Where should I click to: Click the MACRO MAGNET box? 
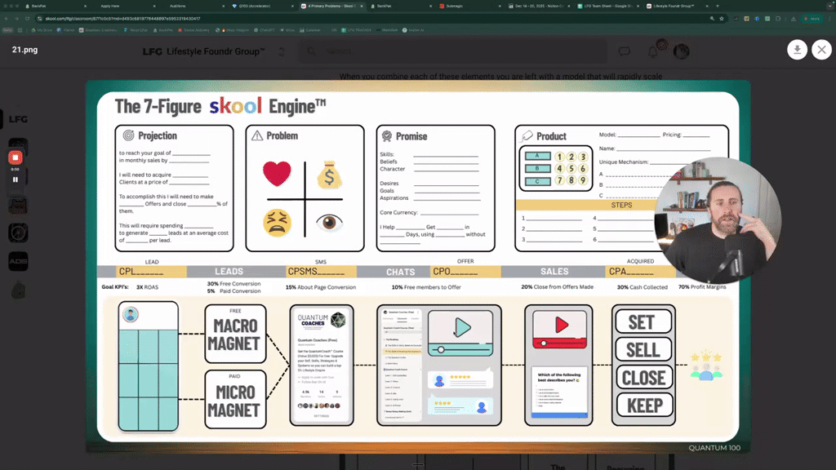[x=235, y=334]
